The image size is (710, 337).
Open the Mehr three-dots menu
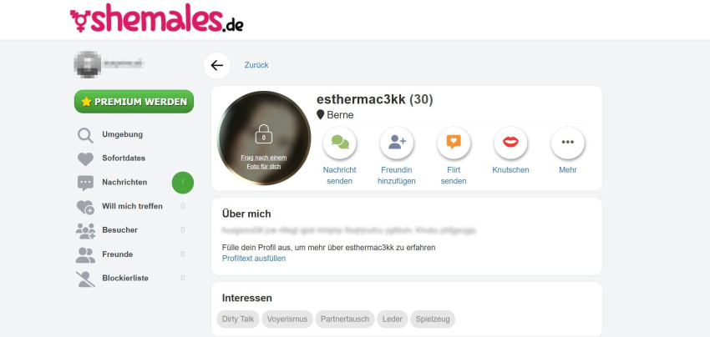(x=568, y=143)
